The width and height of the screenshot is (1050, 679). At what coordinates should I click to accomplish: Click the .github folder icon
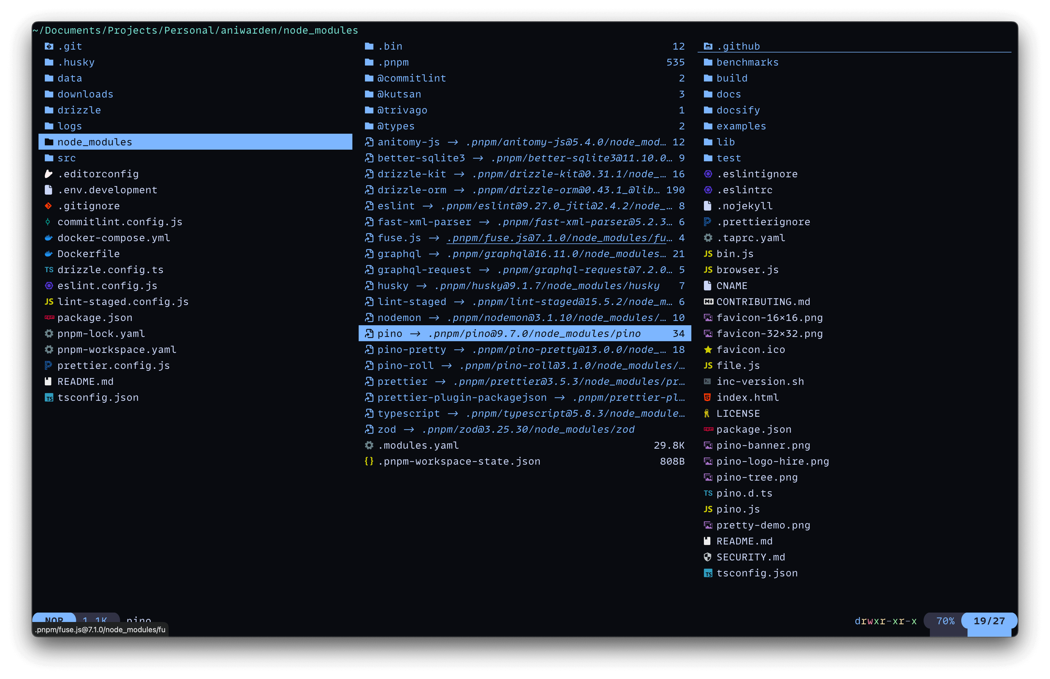708,46
